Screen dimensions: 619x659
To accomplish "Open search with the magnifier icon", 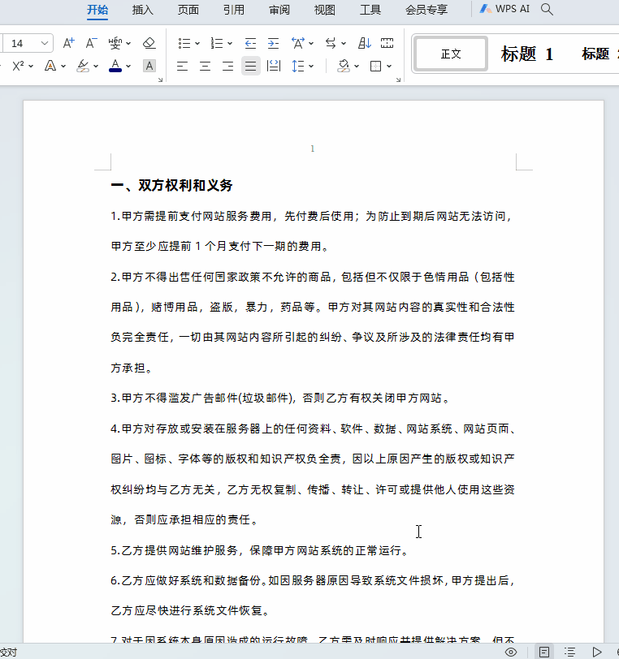I will coord(548,10).
